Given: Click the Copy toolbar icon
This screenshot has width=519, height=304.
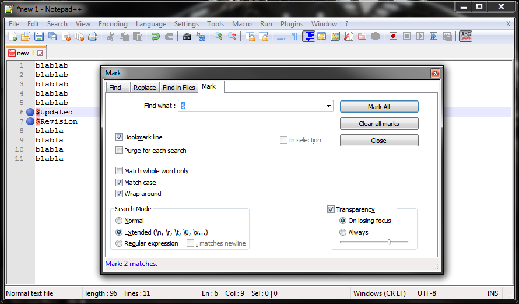Looking at the screenshot, I should pyautogui.click(x=124, y=36).
